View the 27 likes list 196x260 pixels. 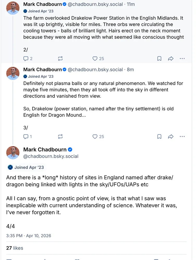coord(15,248)
